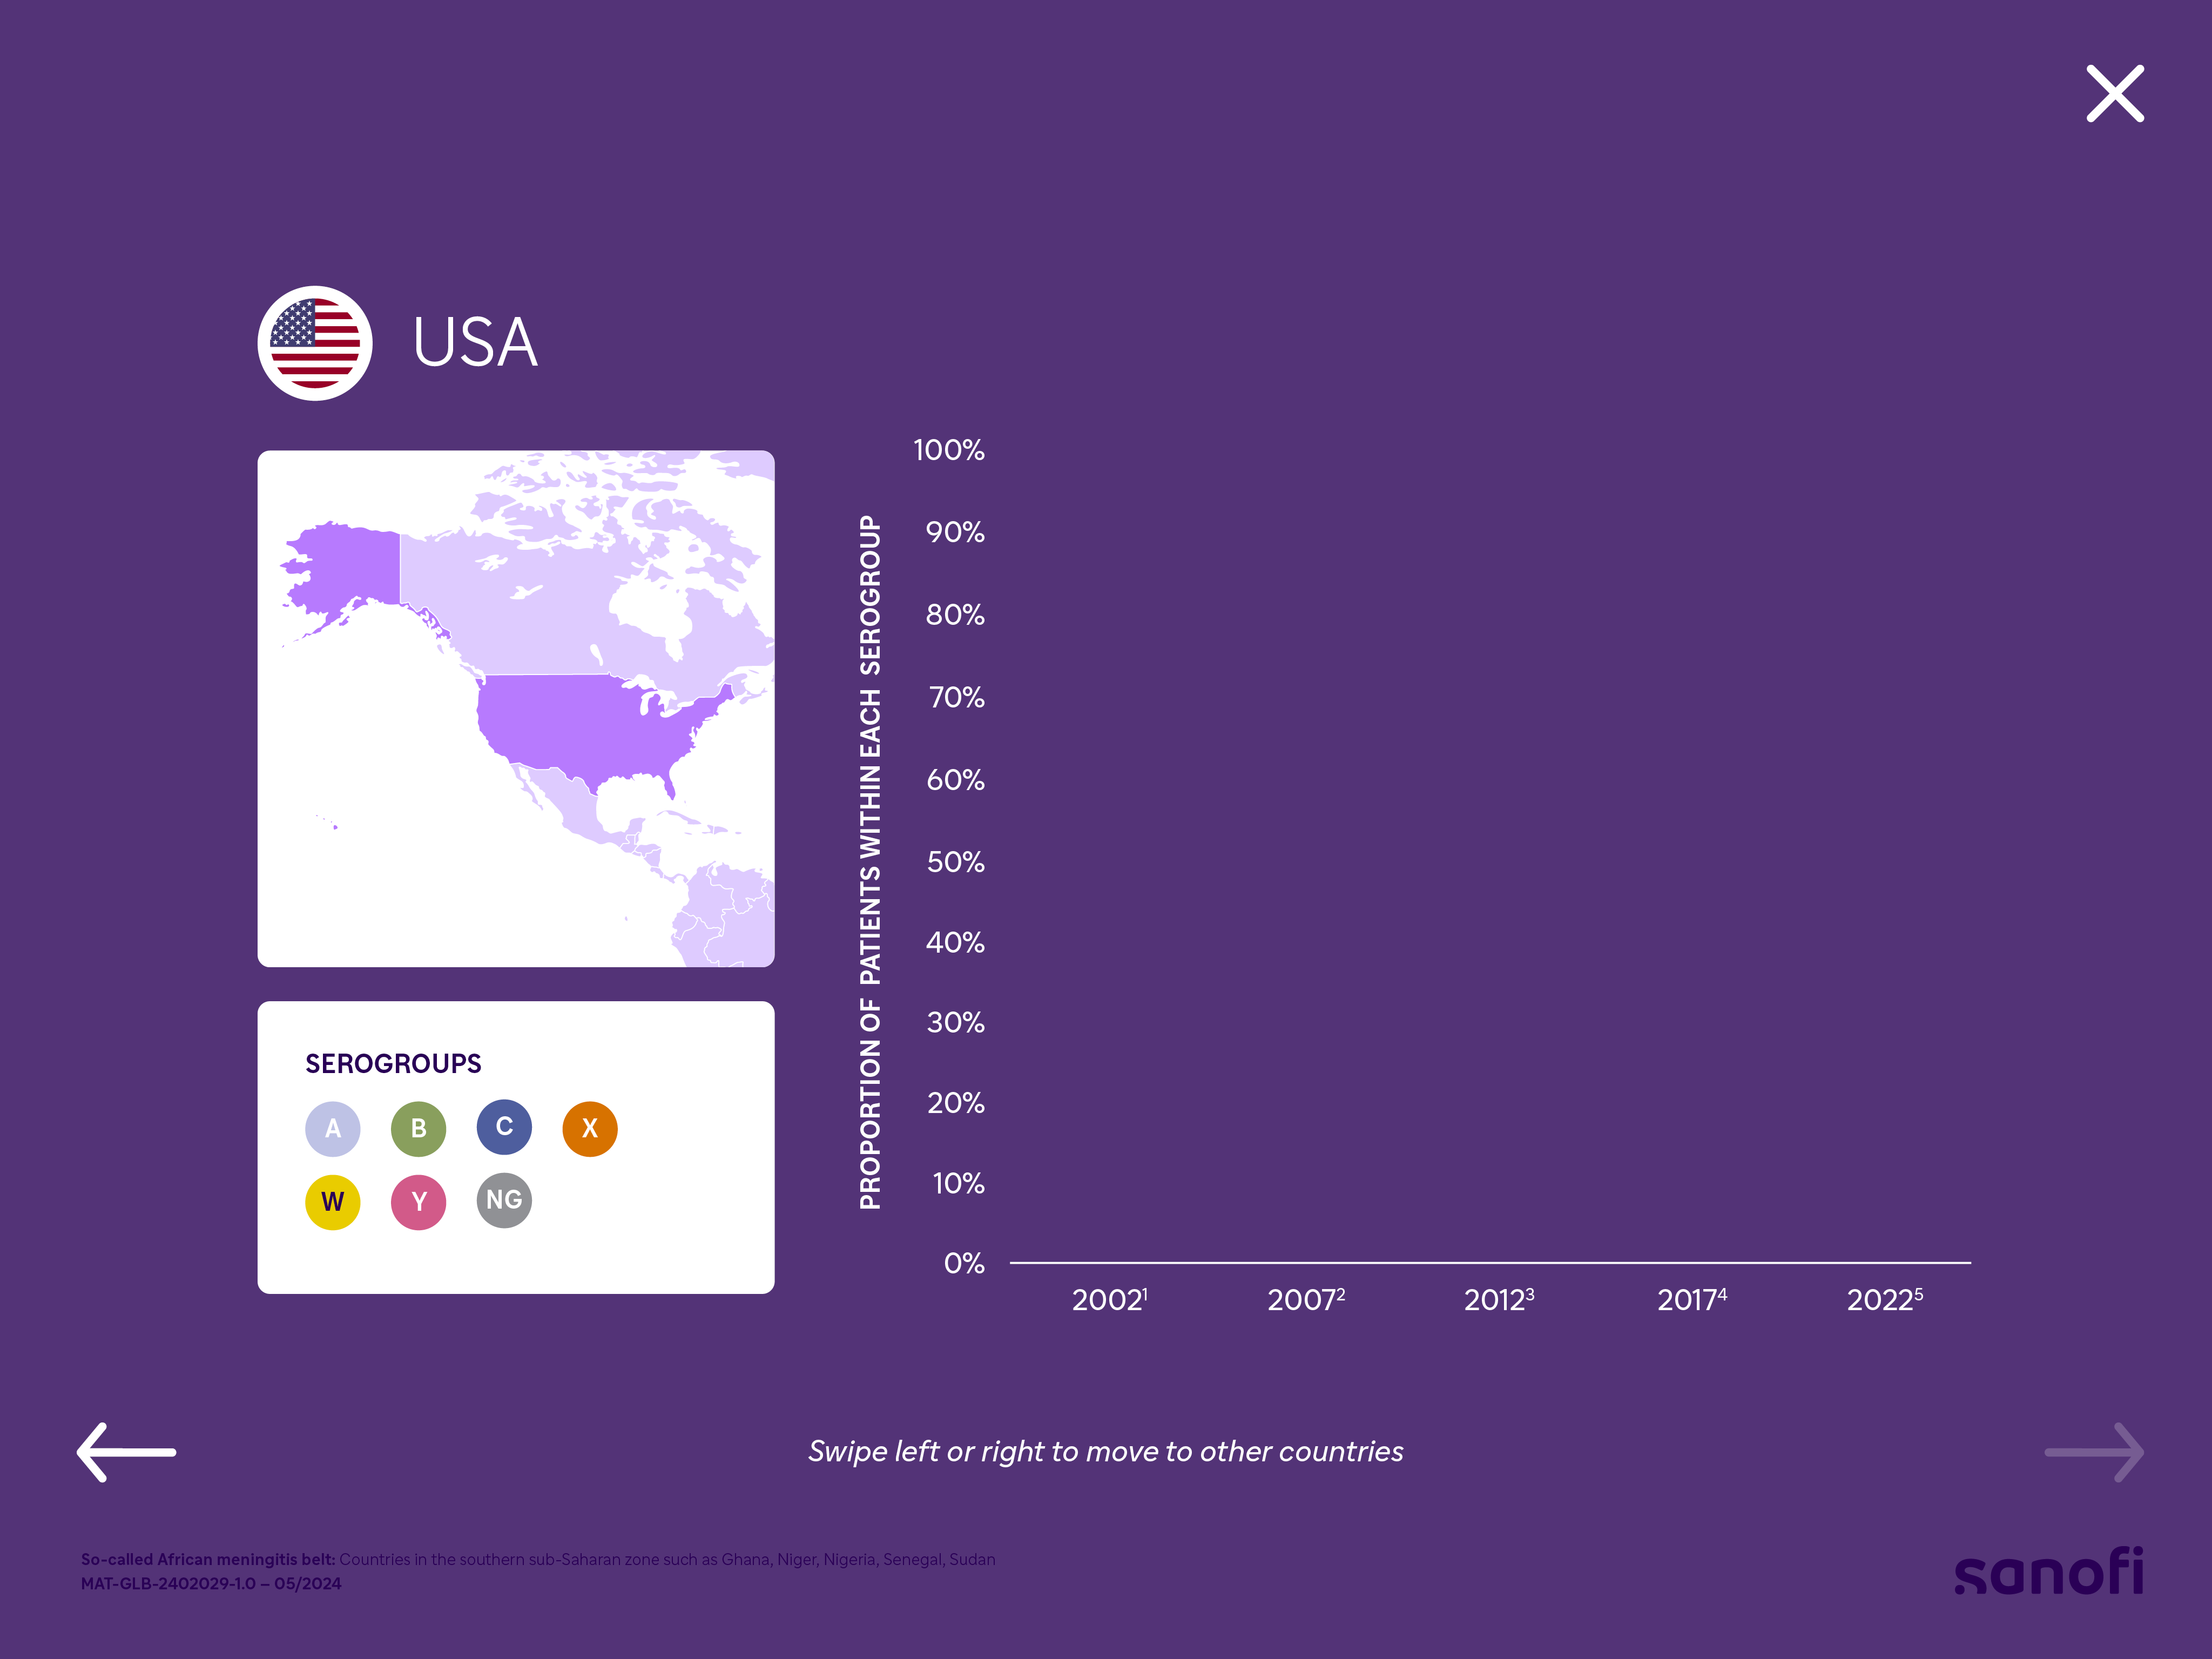The height and width of the screenshot is (1659, 2212).
Task: Click the USA country title
Action: coord(475,343)
